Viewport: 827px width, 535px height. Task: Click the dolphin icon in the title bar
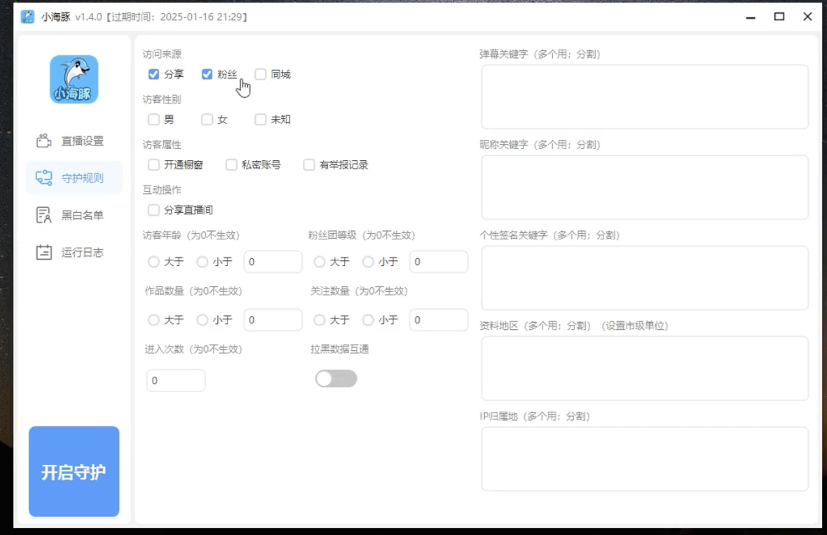[x=28, y=17]
